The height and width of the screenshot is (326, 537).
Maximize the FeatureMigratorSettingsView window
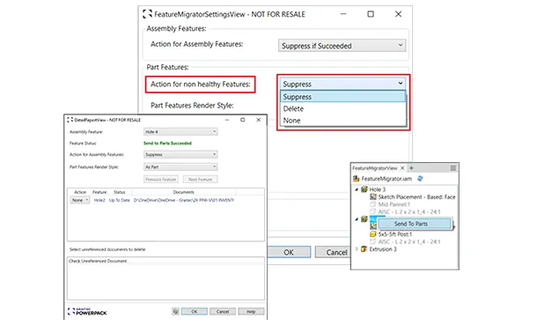pyautogui.click(x=371, y=14)
